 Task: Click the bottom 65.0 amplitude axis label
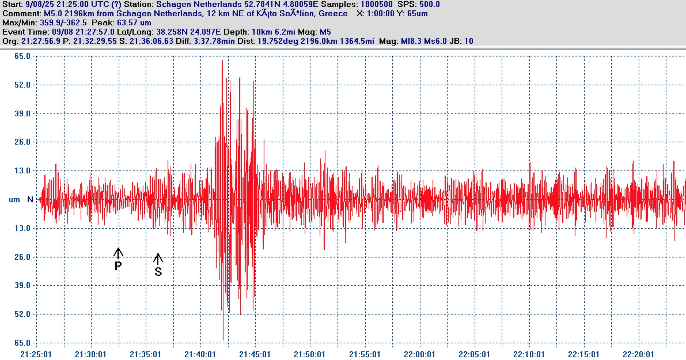pyautogui.click(x=22, y=343)
